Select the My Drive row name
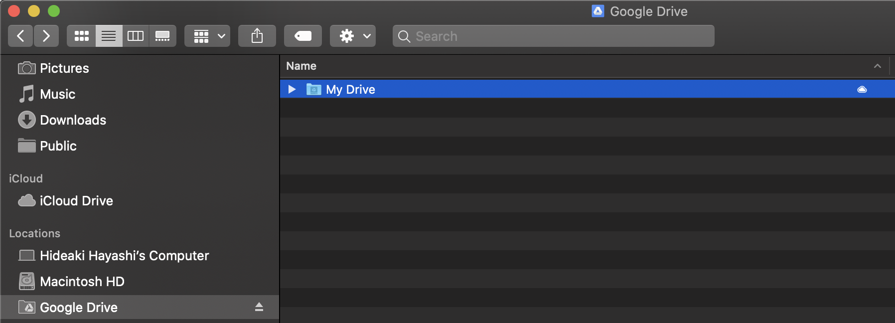Screen dimensions: 895x323 (x=350, y=90)
